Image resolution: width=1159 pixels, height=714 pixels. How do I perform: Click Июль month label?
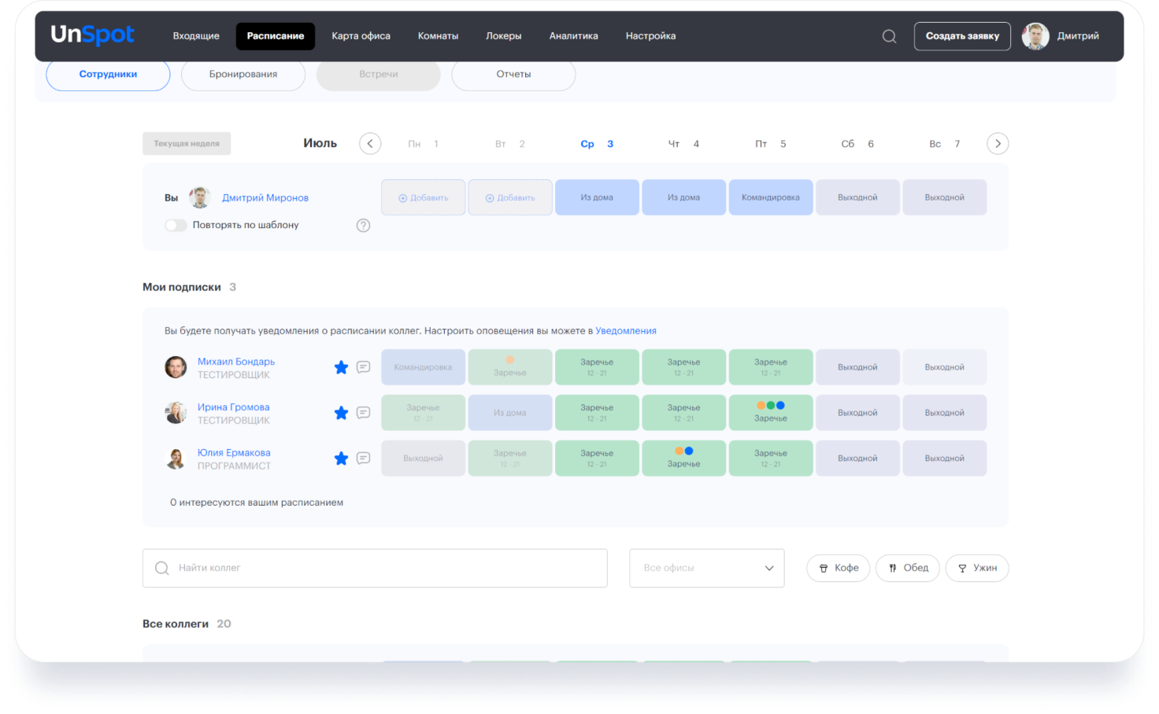click(320, 143)
